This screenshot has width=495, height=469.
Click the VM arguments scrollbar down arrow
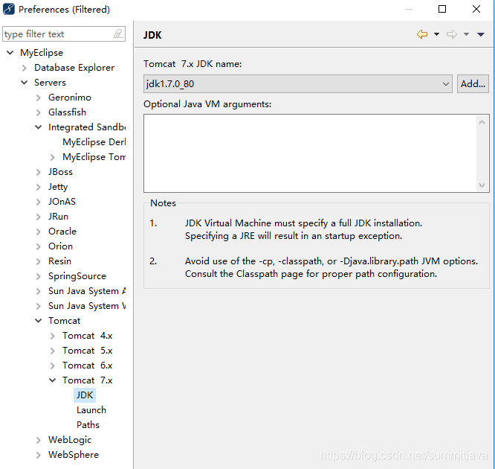482,185
